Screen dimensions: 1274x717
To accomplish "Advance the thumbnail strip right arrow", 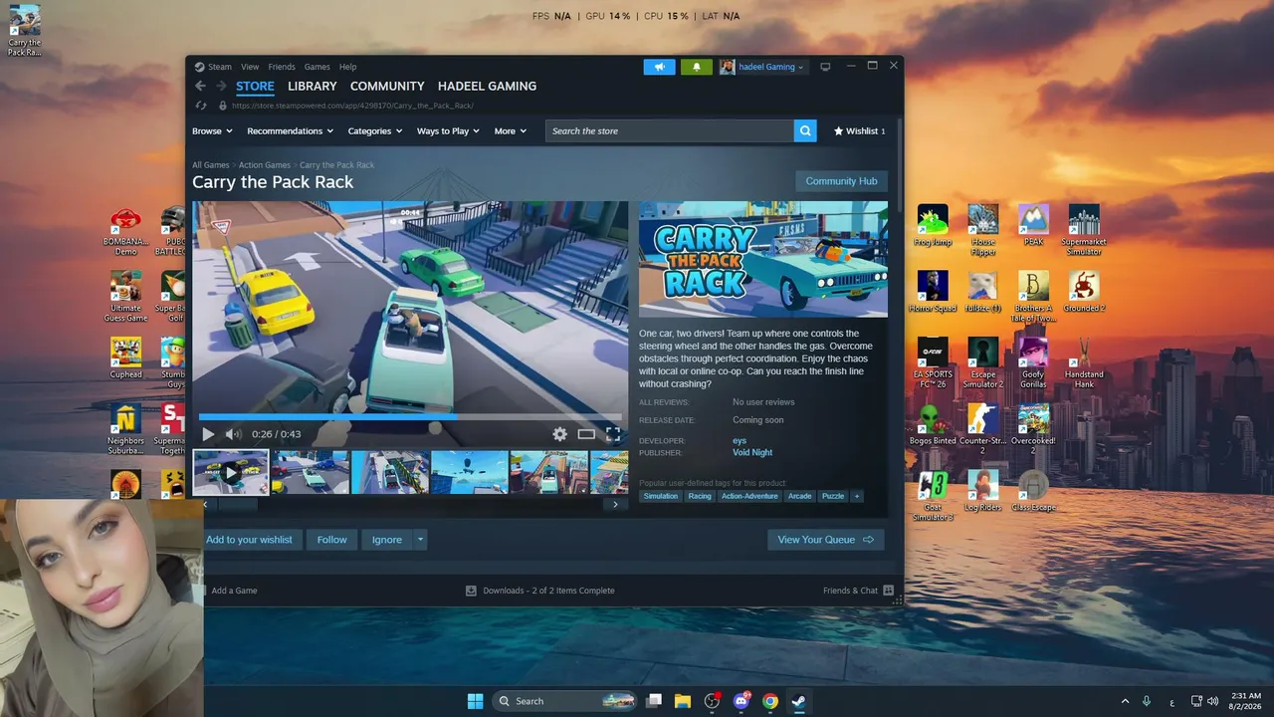I will (x=615, y=504).
